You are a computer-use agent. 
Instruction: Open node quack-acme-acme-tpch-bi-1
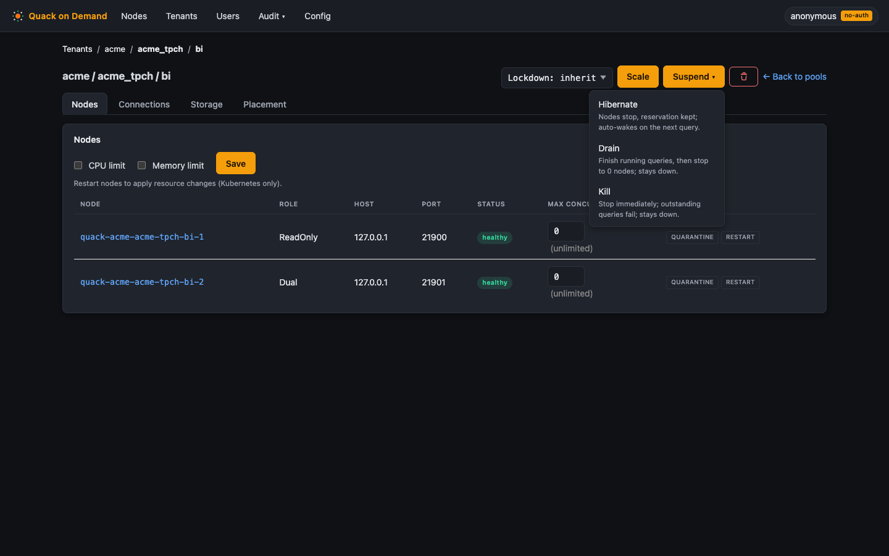142,237
